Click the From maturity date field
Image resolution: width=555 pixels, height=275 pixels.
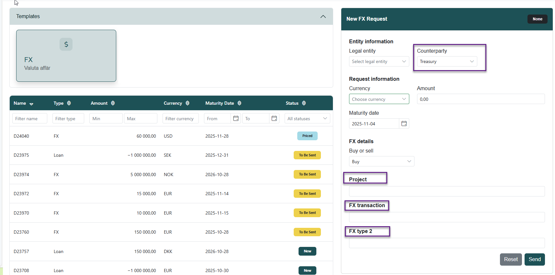[217, 119]
